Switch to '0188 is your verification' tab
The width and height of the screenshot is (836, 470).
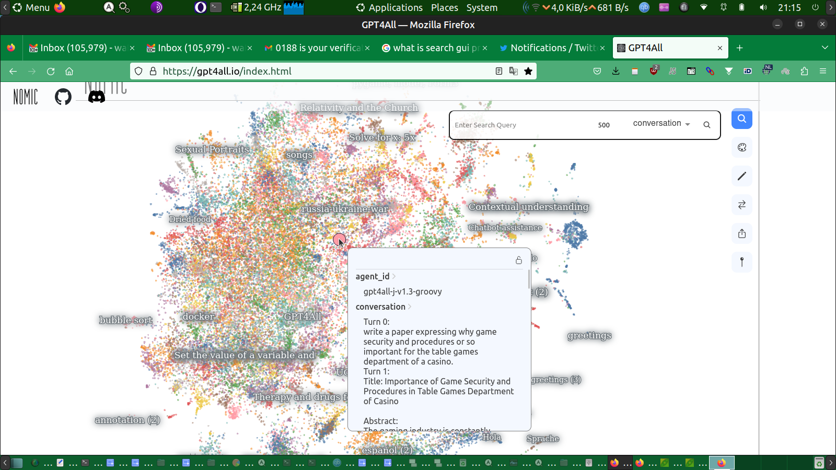[318, 48]
